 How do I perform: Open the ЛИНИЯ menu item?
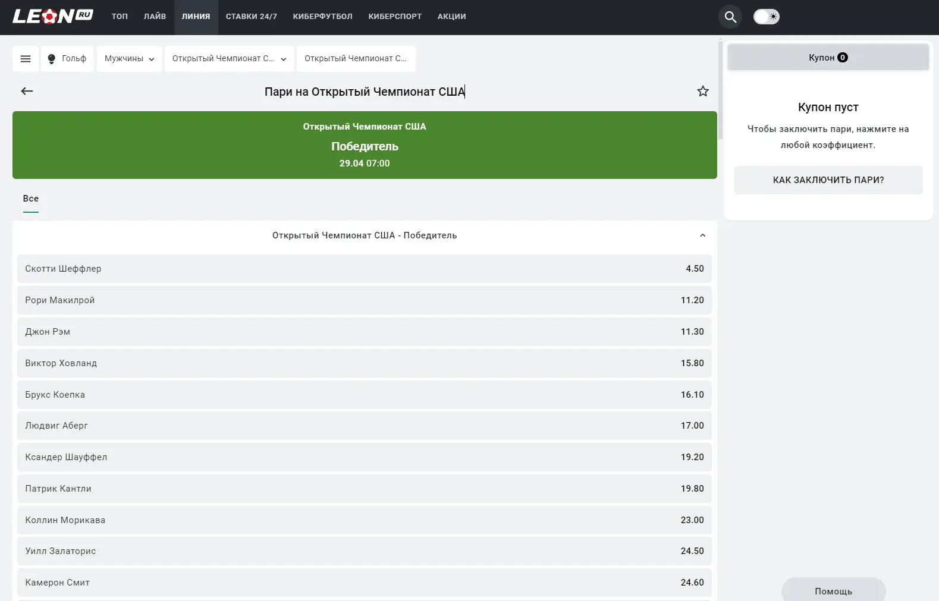coord(196,17)
